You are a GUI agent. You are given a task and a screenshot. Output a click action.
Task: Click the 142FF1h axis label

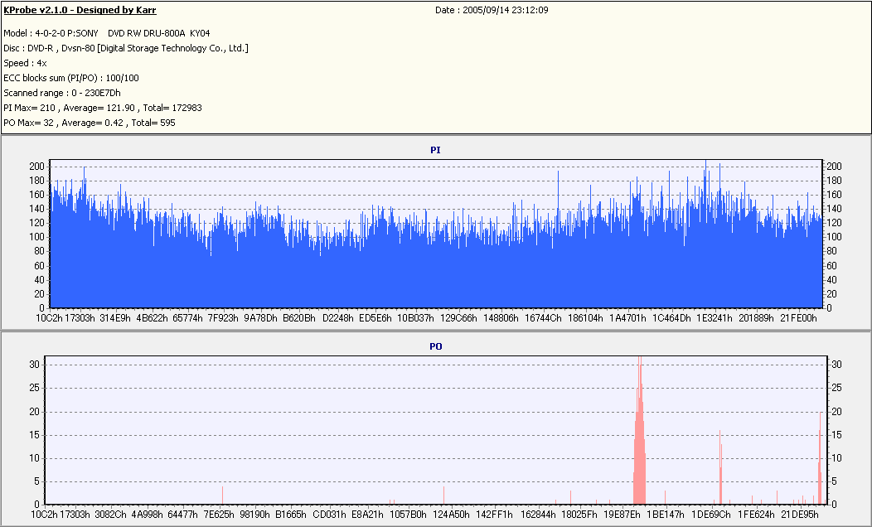494,515
